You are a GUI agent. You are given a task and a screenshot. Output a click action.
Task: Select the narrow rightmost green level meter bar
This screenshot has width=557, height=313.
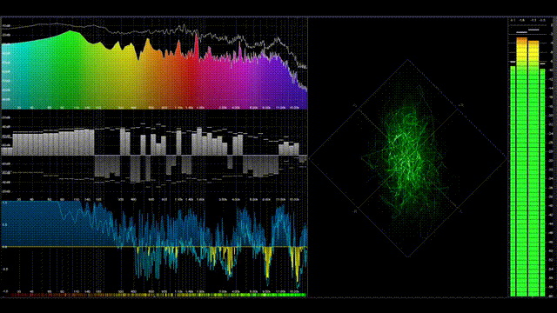[542, 182]
